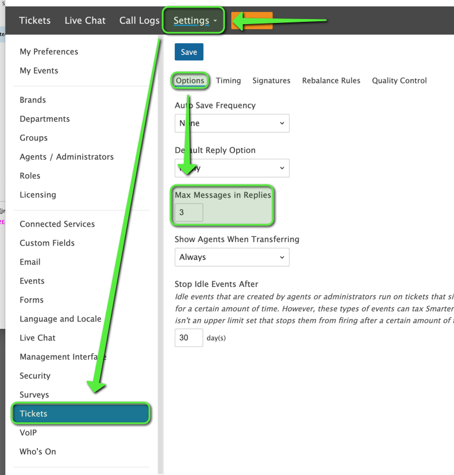Click the Max Messages in Replies field

tap(189, 212)
